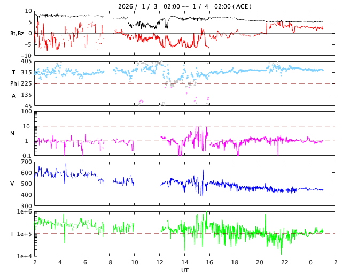Click the "Phi" axis label
Screen dimensions: 342x274
[x=15, y=83]
